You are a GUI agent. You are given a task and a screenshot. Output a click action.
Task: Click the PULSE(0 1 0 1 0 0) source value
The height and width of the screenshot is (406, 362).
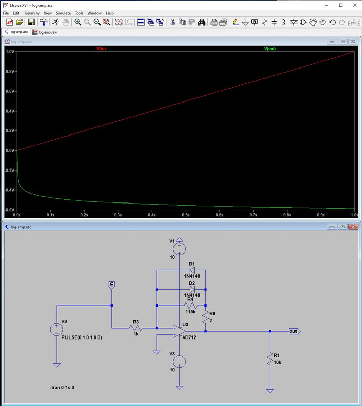pos(82,337)
